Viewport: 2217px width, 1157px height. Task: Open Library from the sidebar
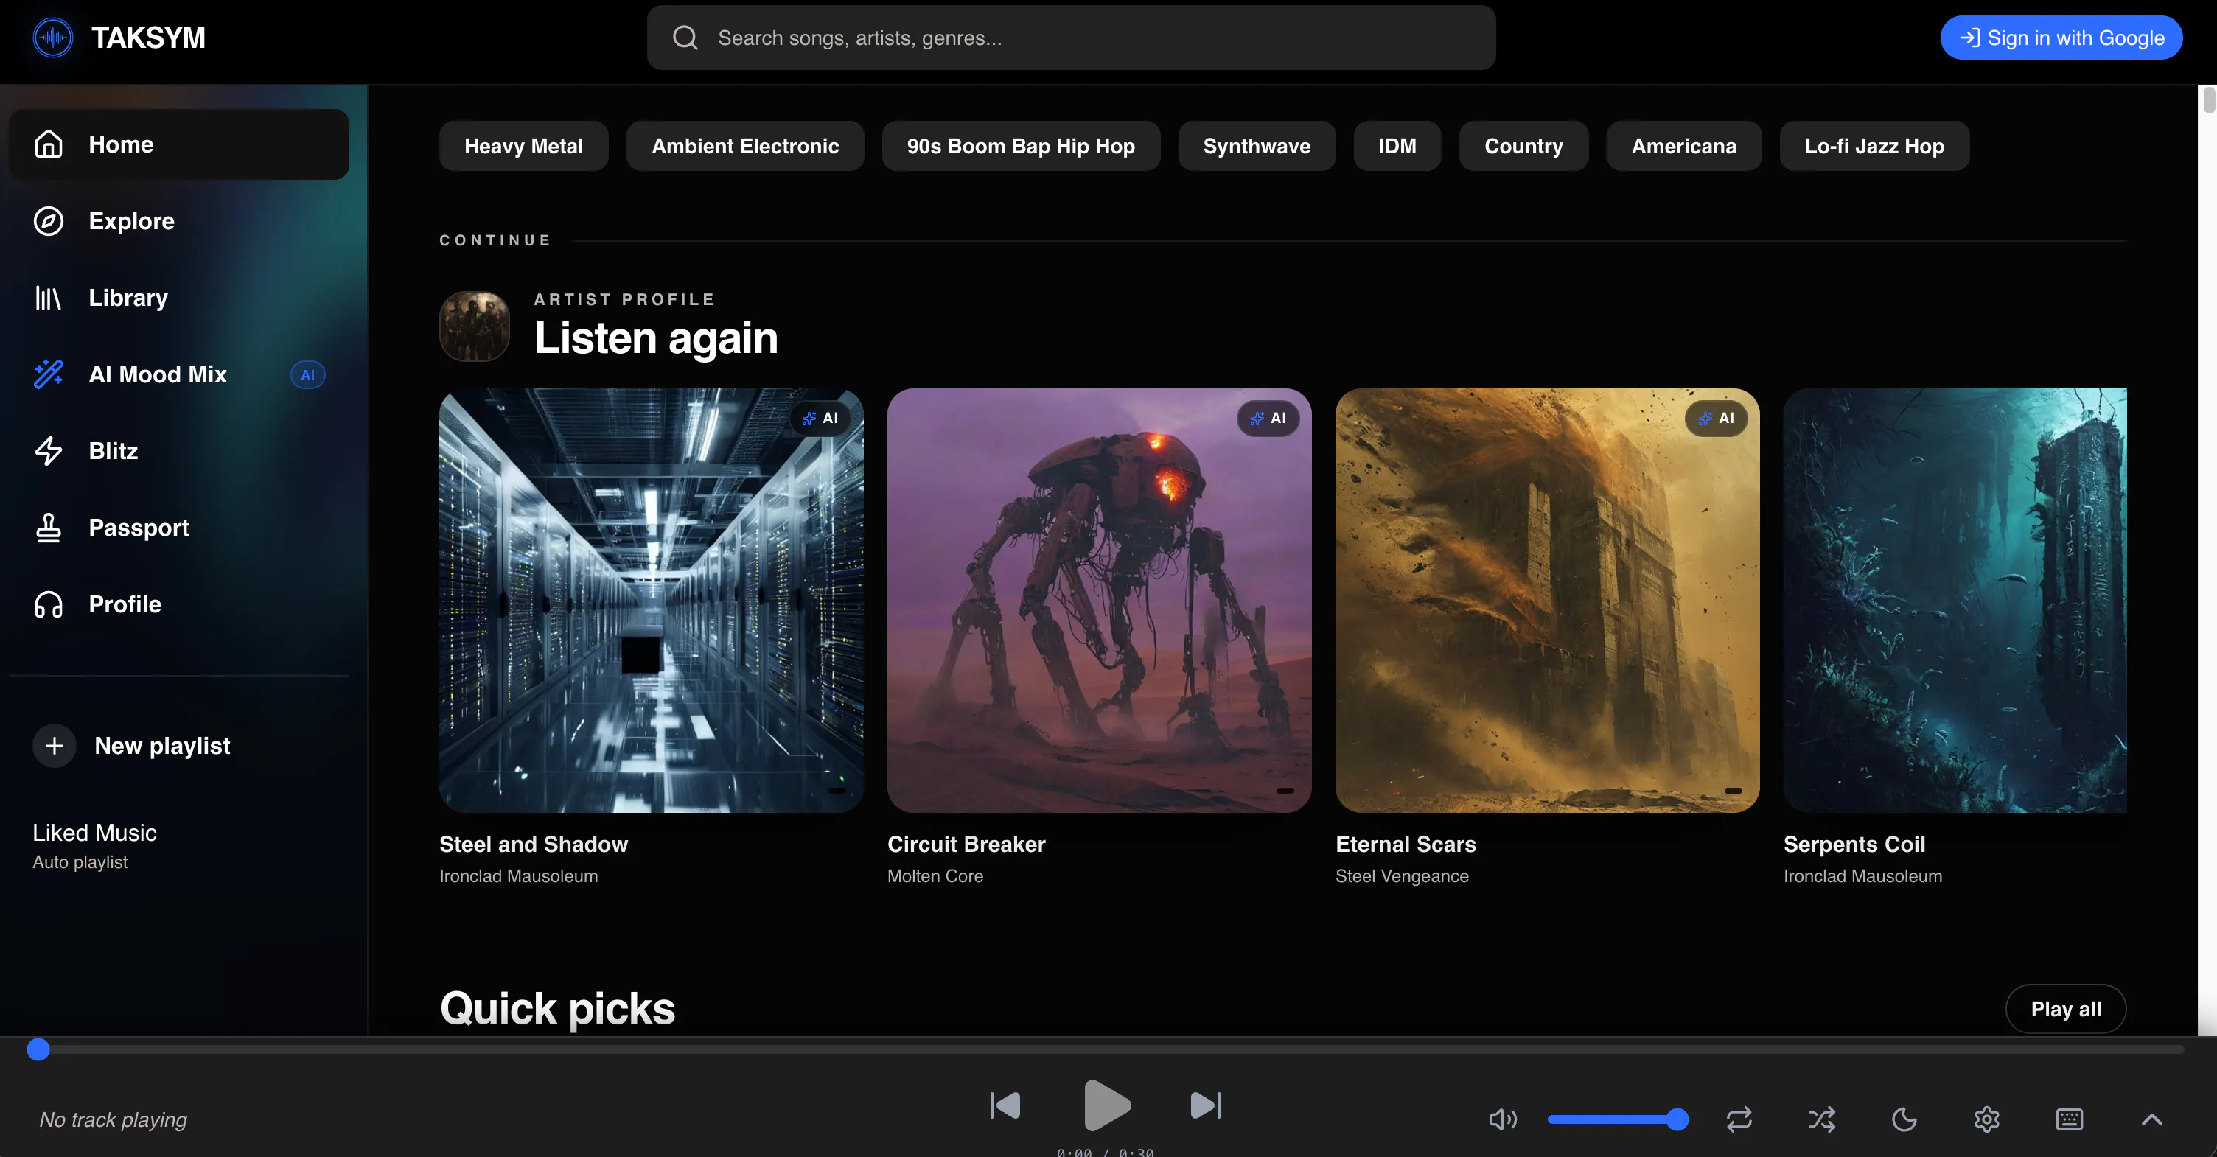point(179,298)
